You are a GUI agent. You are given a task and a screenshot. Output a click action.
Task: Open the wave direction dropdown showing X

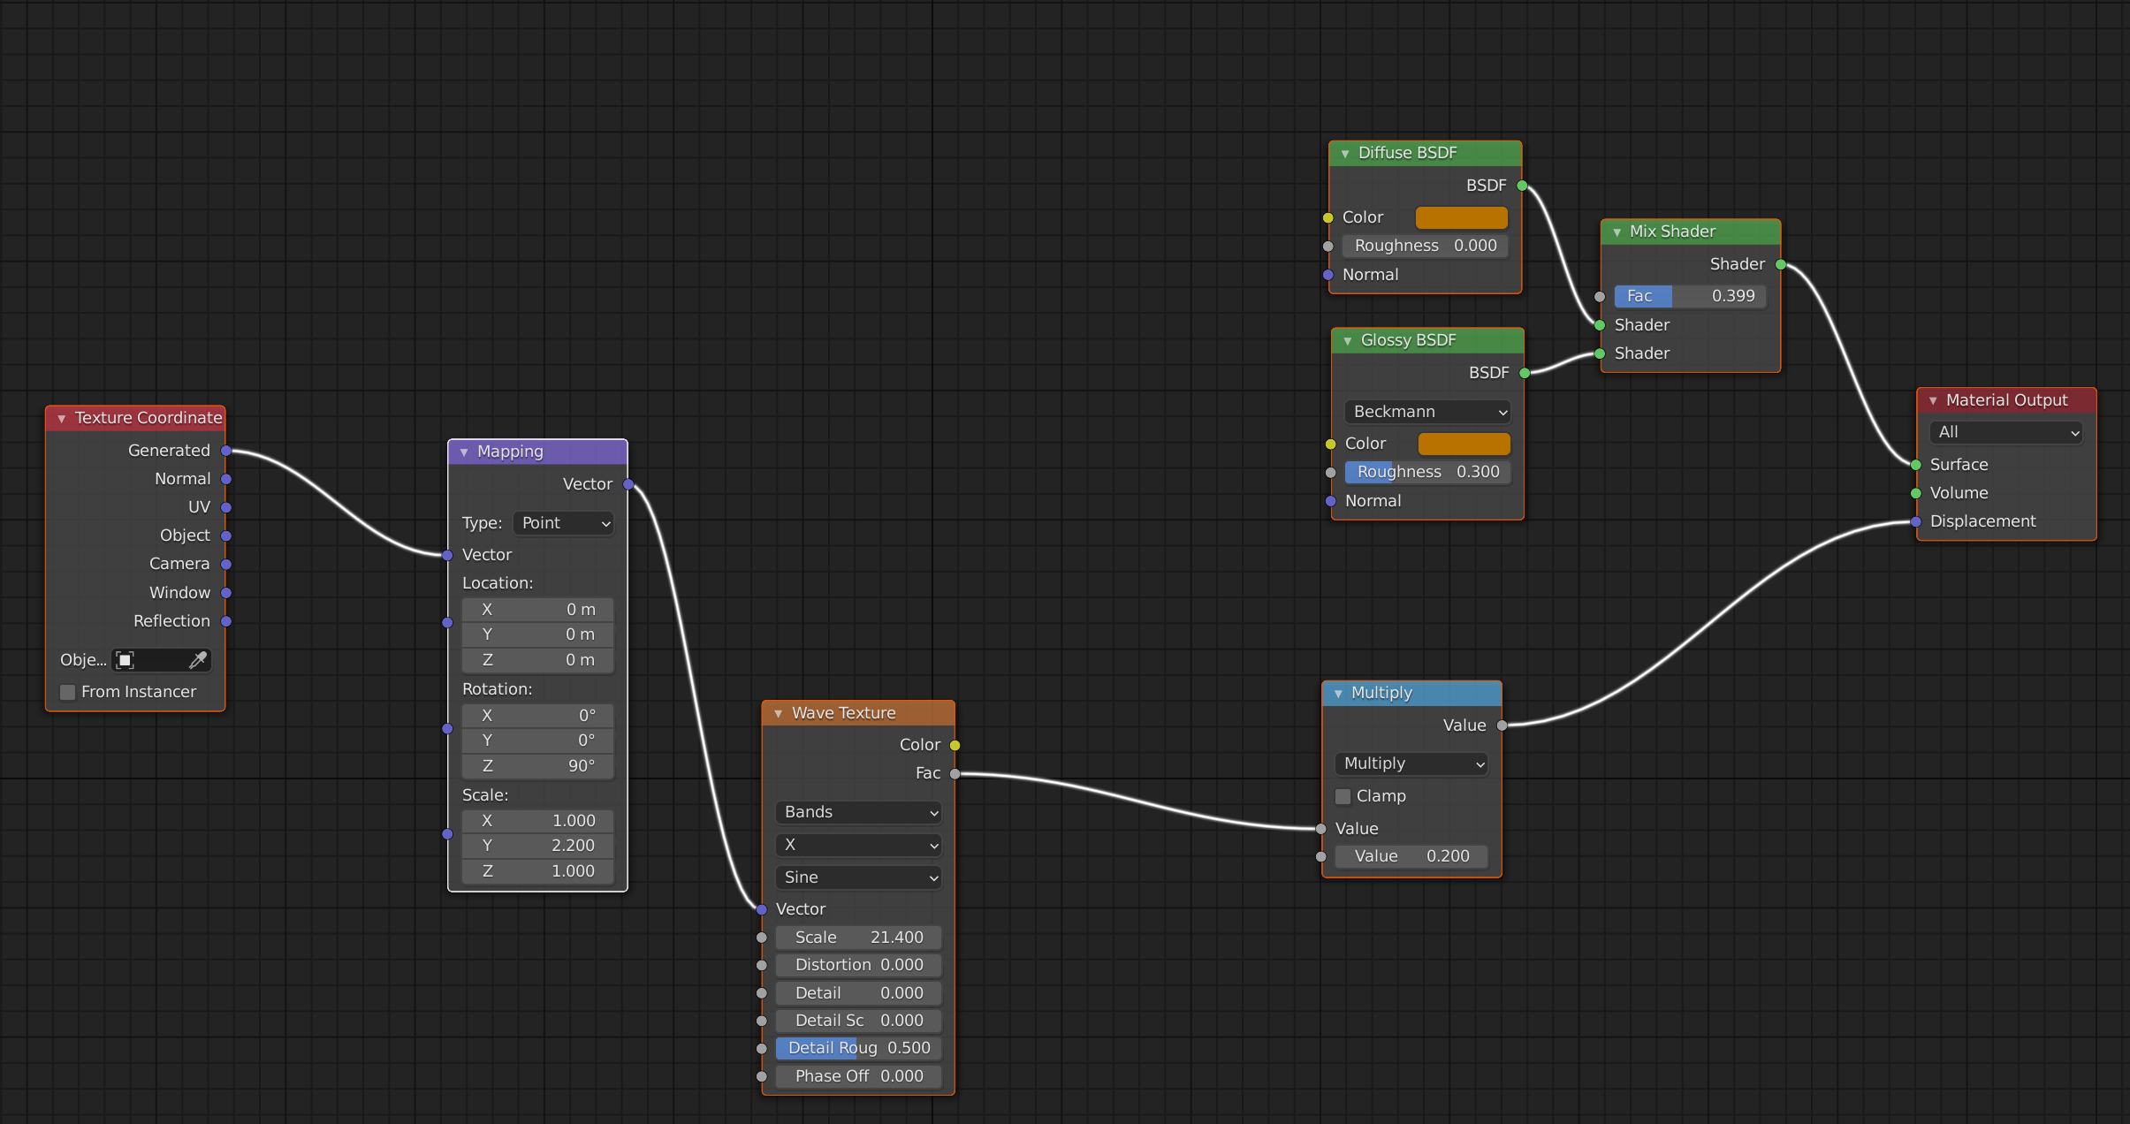point(857,845)
